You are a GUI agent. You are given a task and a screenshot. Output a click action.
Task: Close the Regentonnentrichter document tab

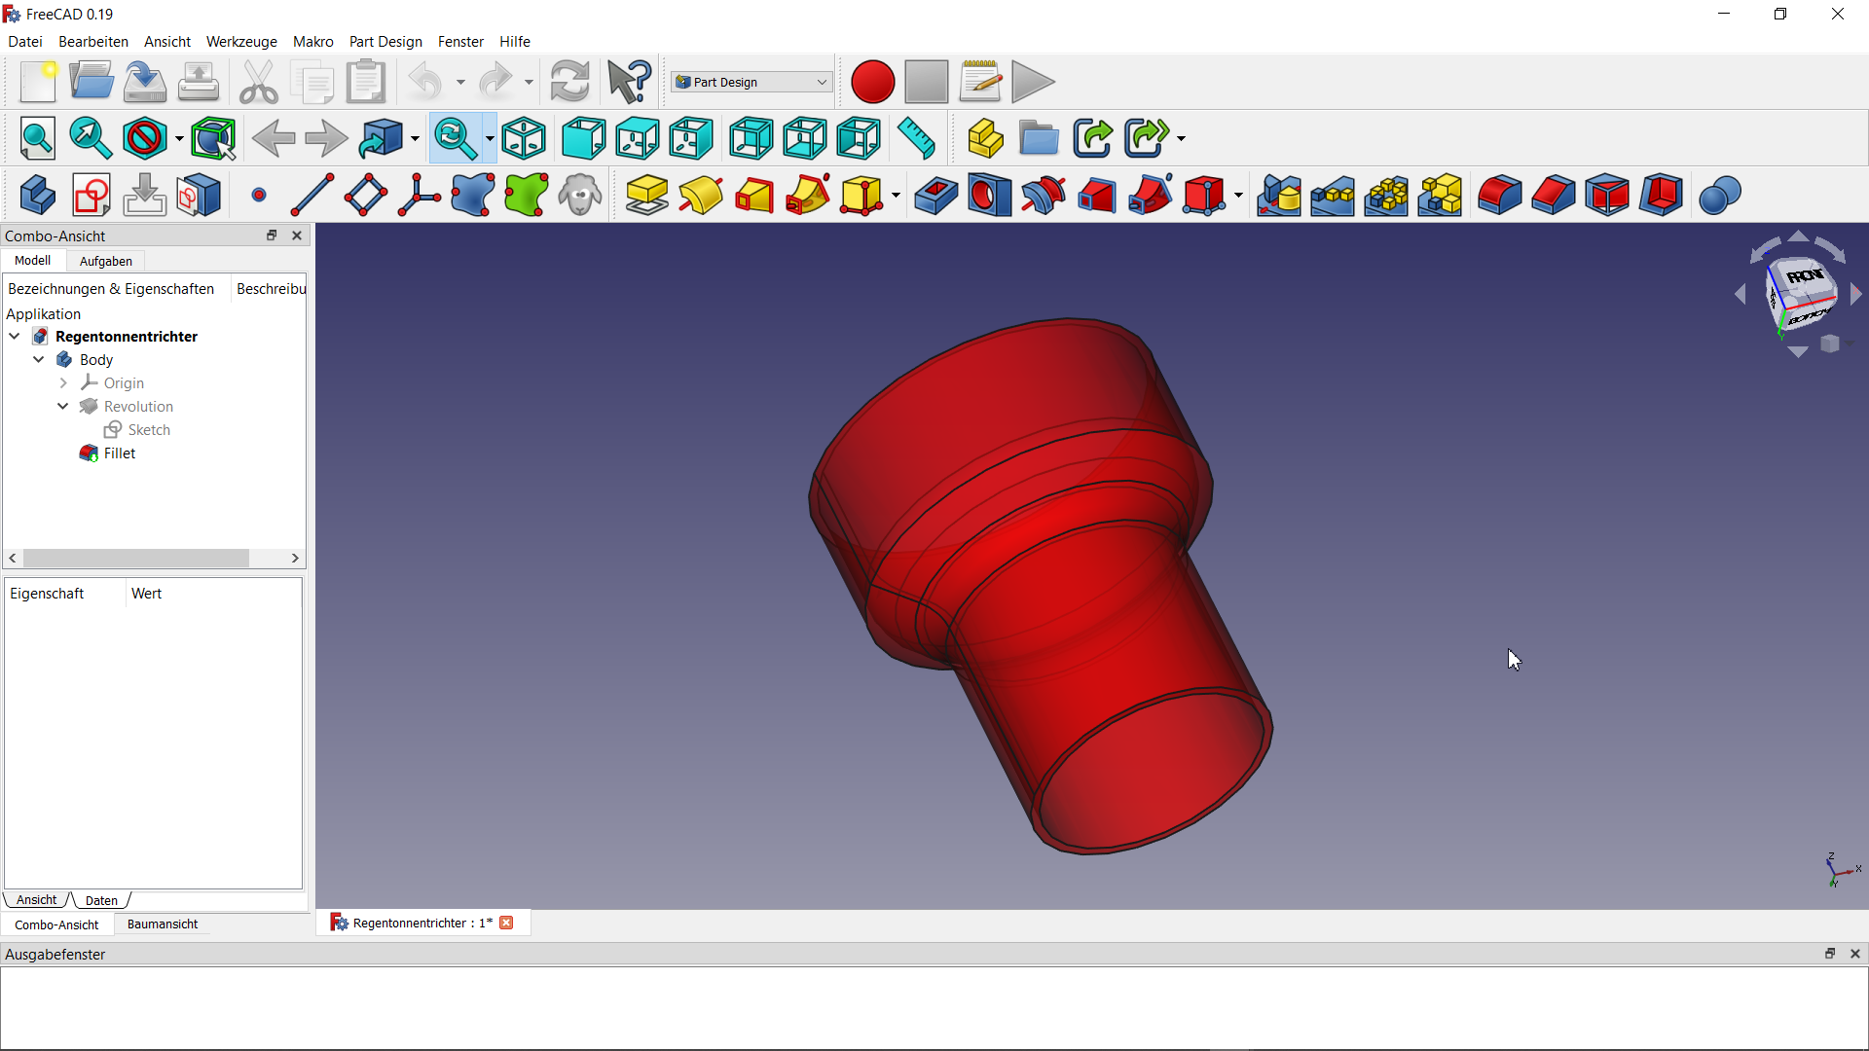tap(506, 923)
